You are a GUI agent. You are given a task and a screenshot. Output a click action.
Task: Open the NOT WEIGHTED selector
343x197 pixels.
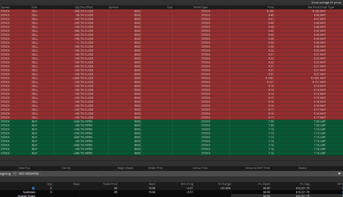pyautogui.click(x=29, y=174)
